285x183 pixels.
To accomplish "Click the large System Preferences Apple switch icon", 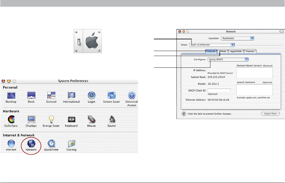I will tap(88, 41).
